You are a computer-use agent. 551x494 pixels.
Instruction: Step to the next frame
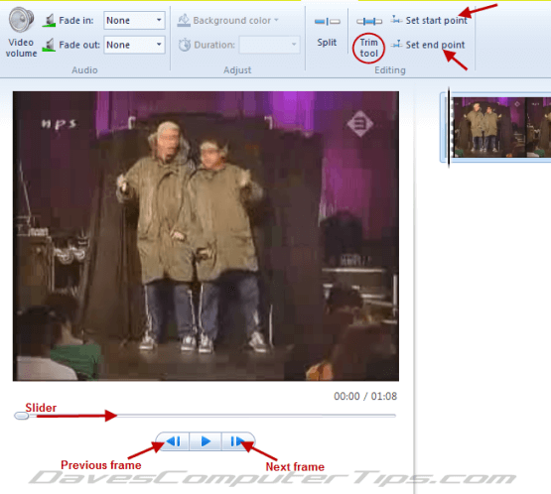[238, 441]
